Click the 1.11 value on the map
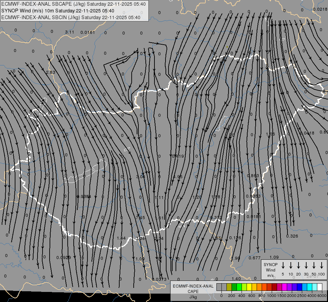This screenshot has width=328, height=302. click(x=159, y=197)
